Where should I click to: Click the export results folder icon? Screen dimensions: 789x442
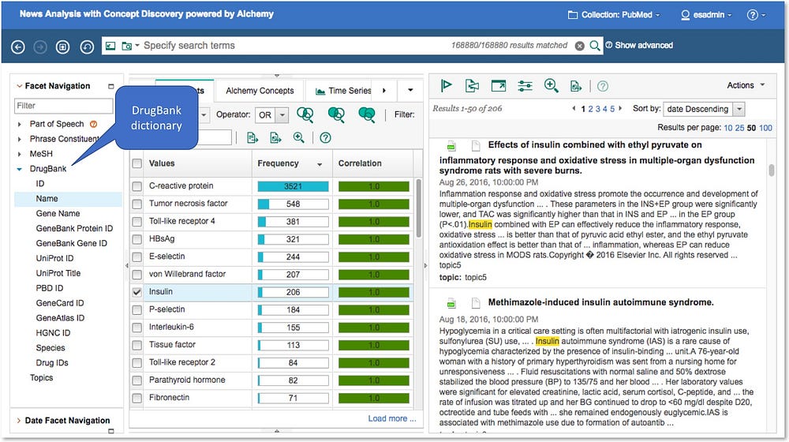(x=472, y=85)
